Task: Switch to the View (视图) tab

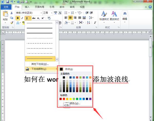Action: [x=82, y=7]
